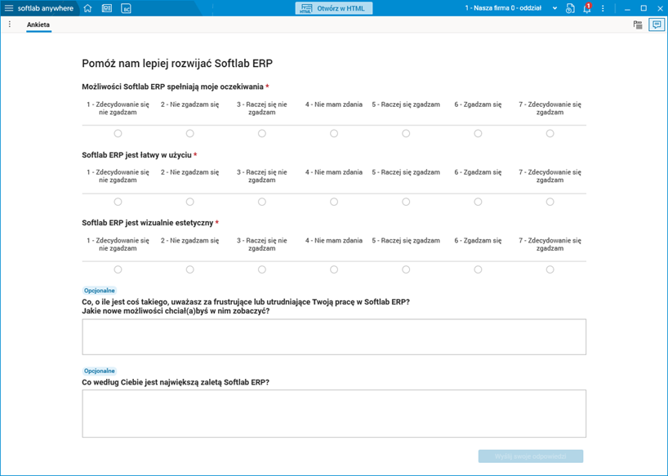Choose rating 5 for ease of use question

click(406, 202)
